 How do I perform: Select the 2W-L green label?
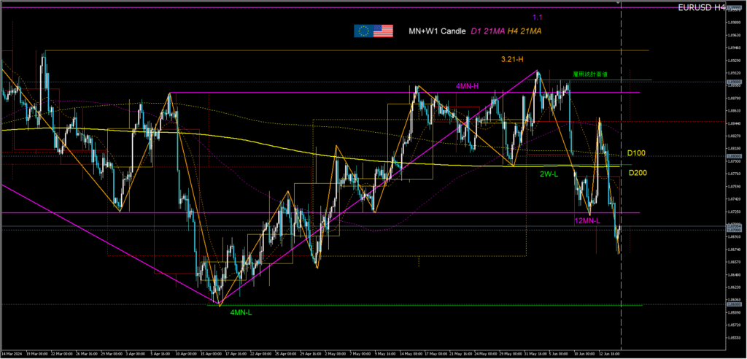549,174
